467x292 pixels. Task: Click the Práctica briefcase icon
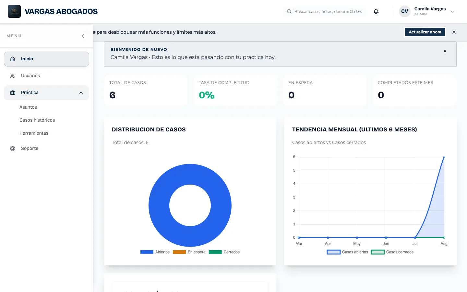coord(13,93)
